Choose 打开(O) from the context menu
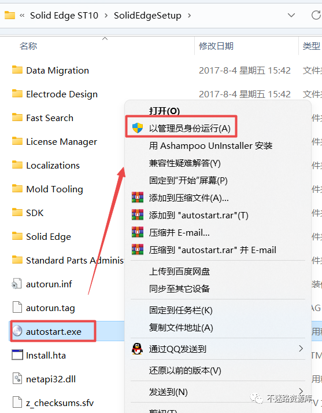 tap(164, 111)
